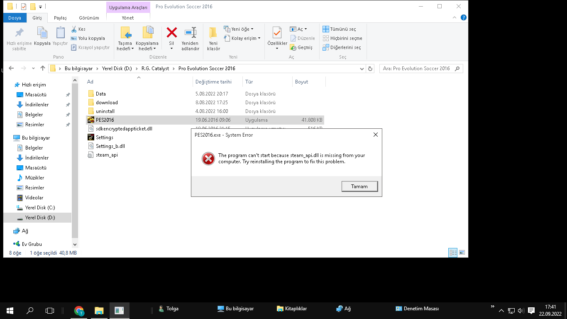Open Yerel Disk (C:) in navigation pane
This screenshot has width=567, height=319.
click(x=40, y=208)
